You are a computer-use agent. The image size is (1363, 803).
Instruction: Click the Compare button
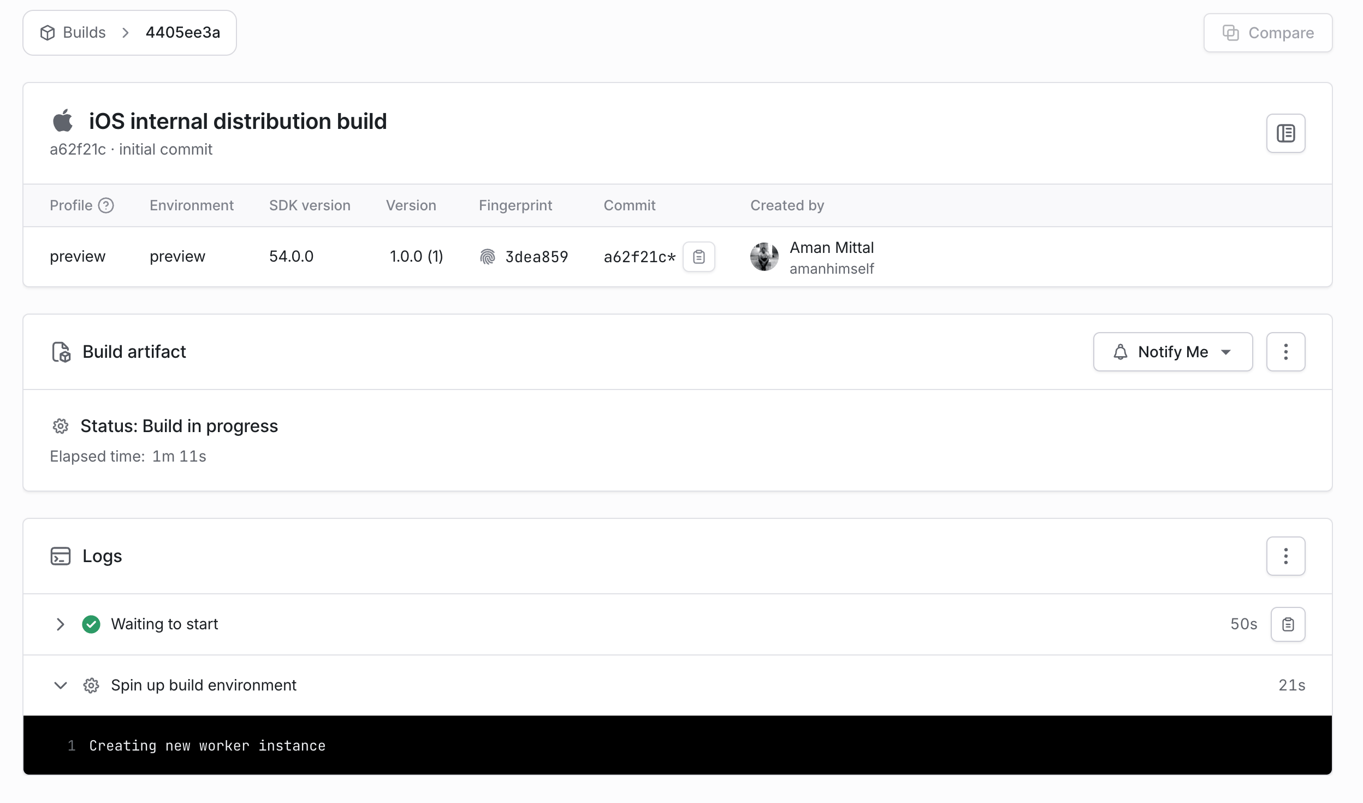[1267, 33]
